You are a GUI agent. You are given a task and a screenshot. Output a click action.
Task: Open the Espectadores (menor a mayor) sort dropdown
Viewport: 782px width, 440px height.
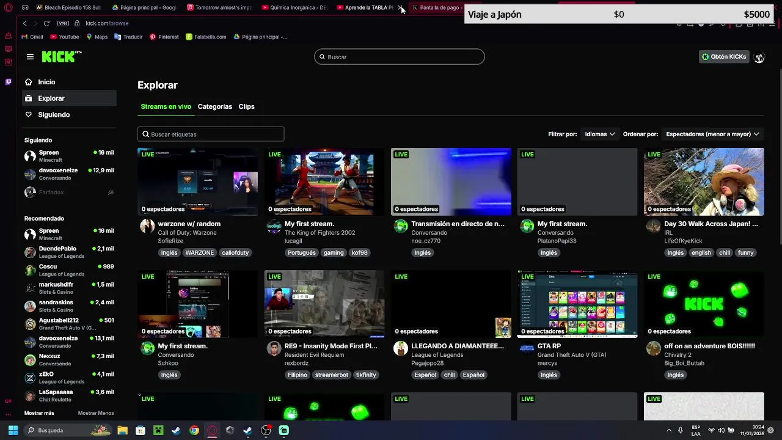point(712,134)
